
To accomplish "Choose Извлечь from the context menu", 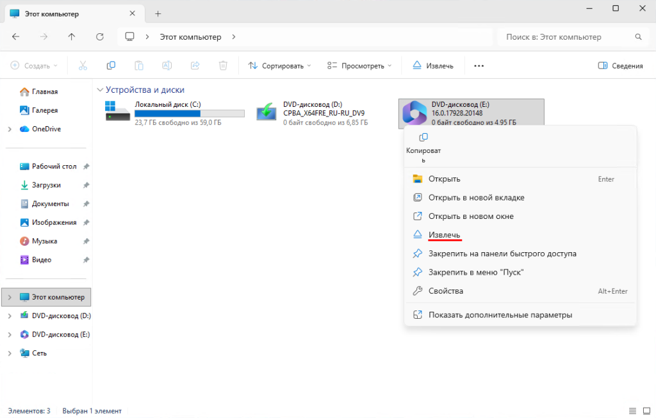I will (520, 235).
